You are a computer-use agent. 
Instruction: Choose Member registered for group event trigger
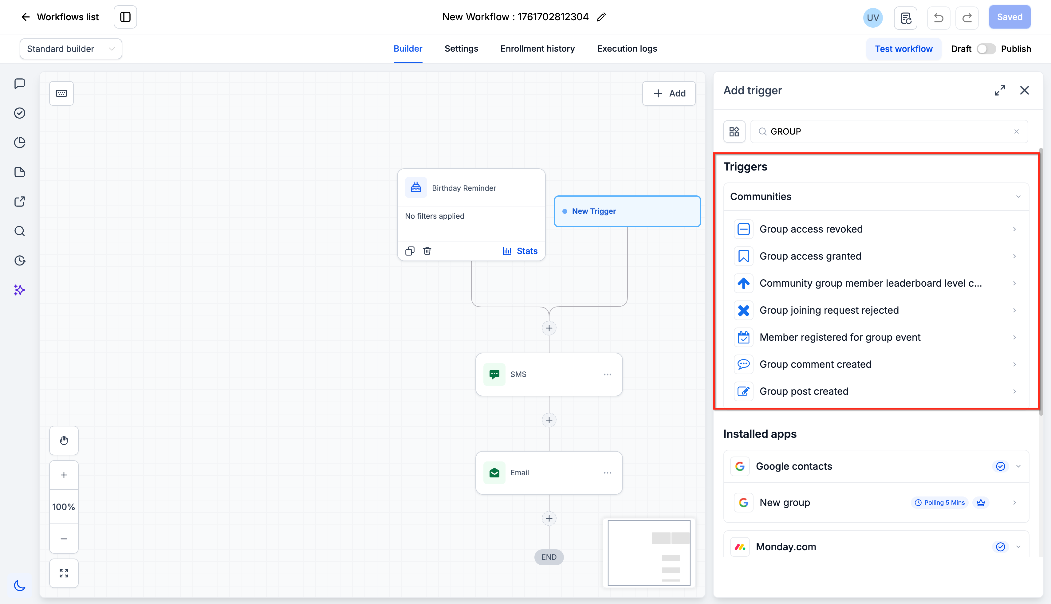[x=876, y=337]
